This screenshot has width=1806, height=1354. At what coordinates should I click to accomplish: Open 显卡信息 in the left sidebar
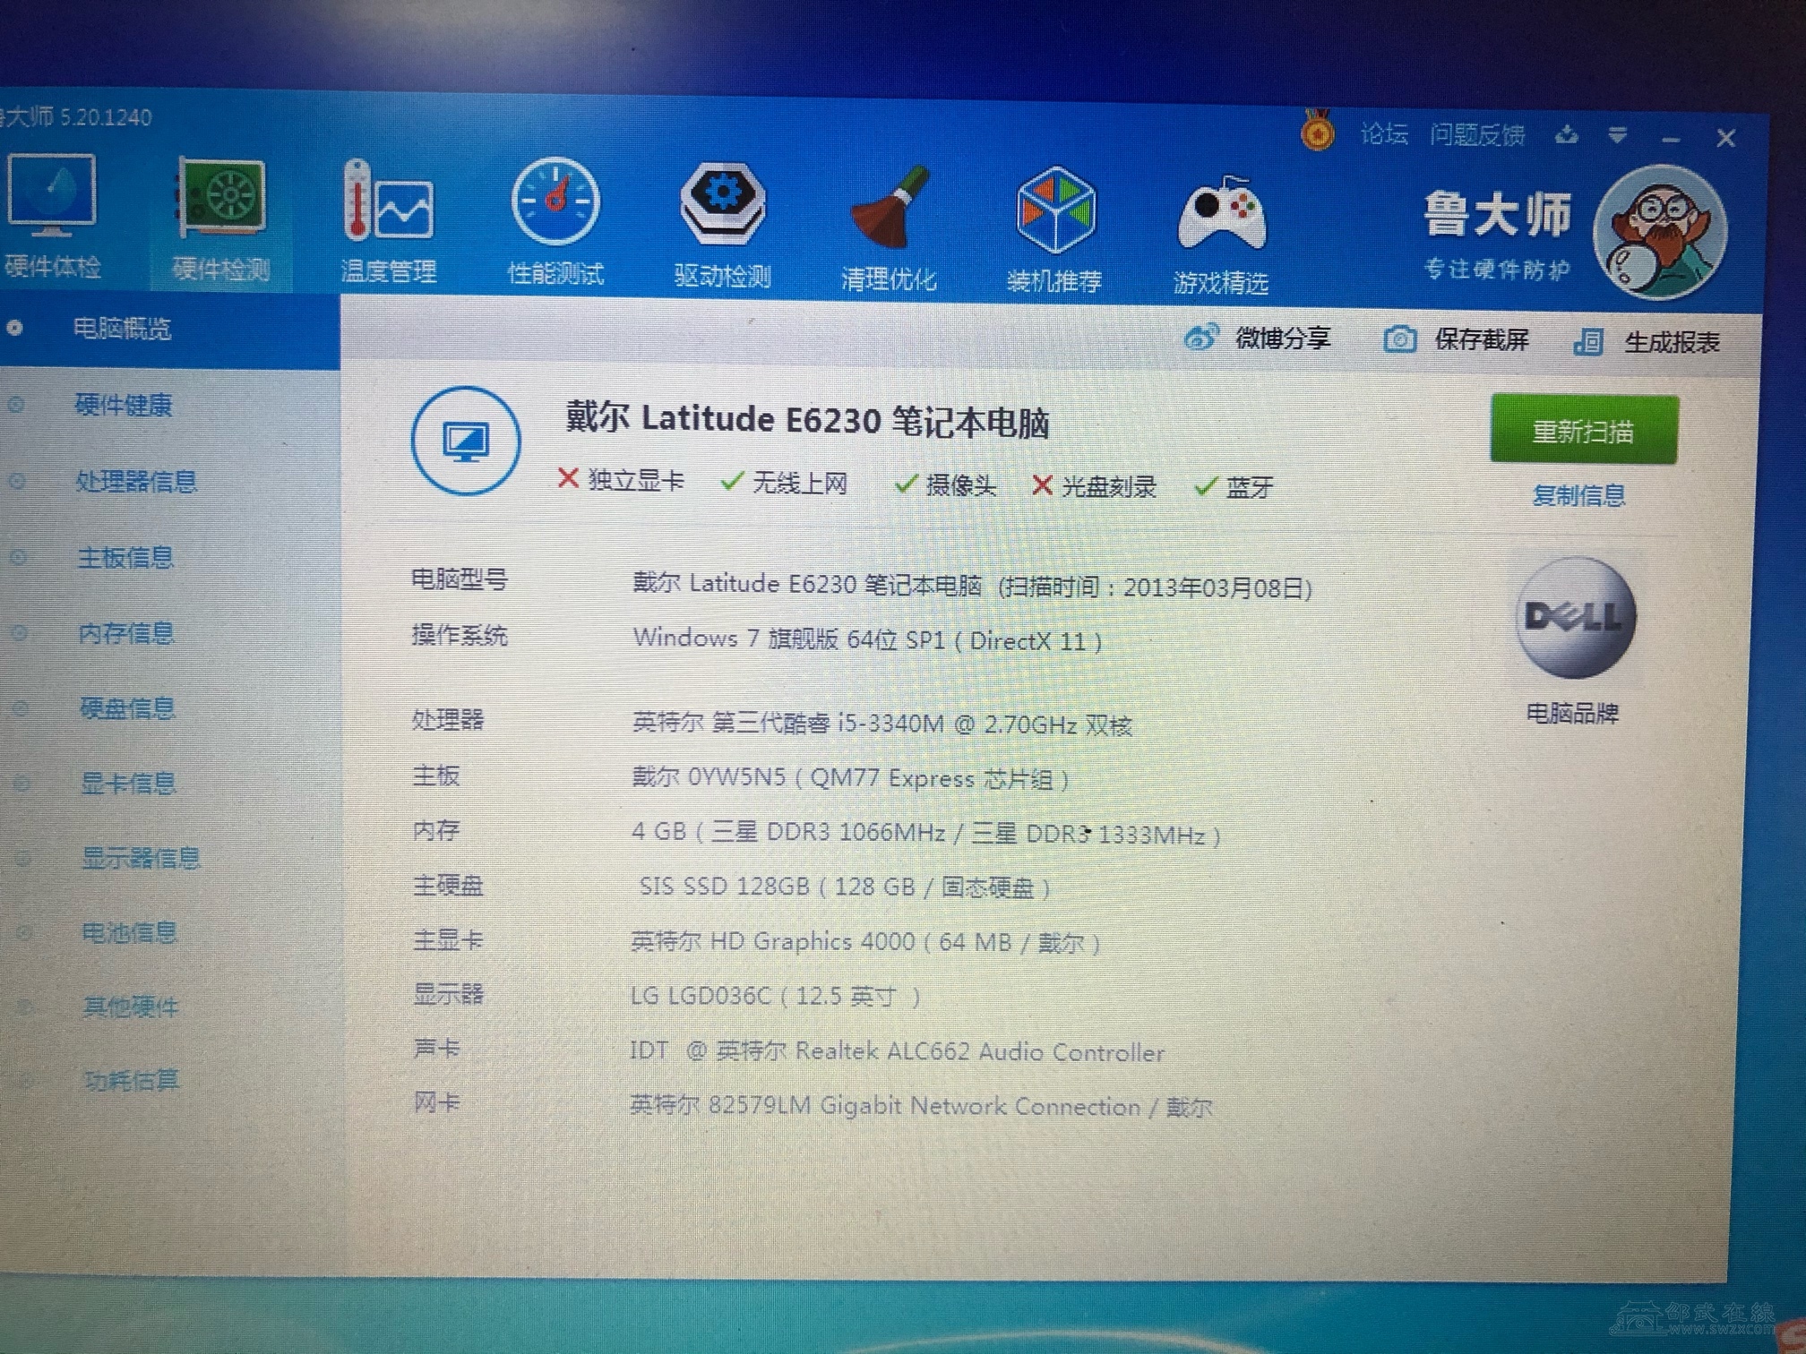pyautogui.click(x=128, y=783)
